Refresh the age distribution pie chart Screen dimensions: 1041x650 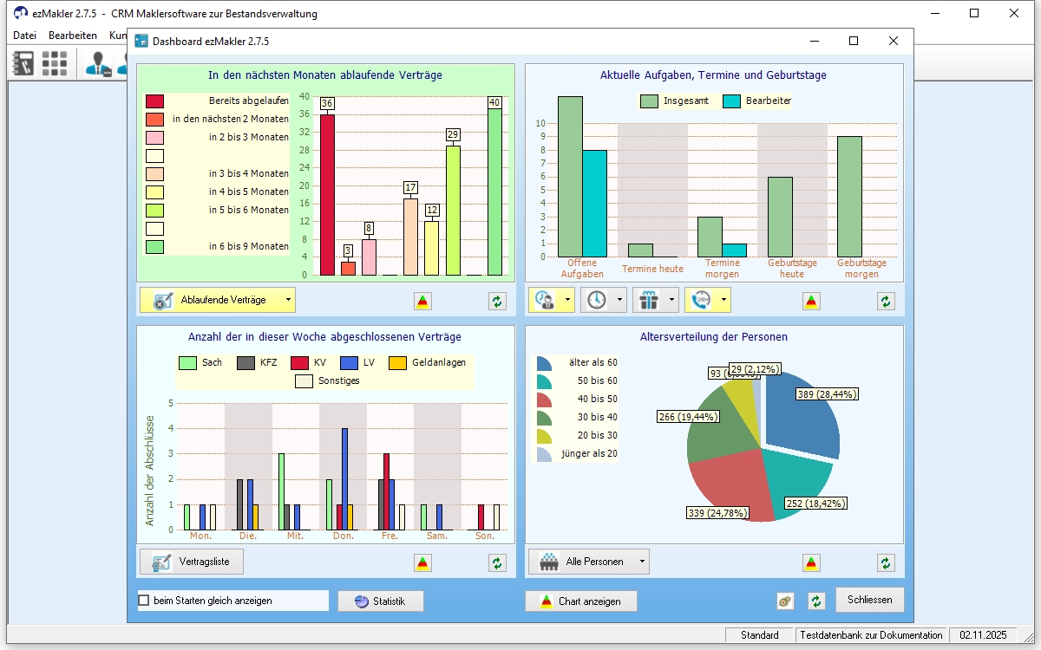coord(886,562)
